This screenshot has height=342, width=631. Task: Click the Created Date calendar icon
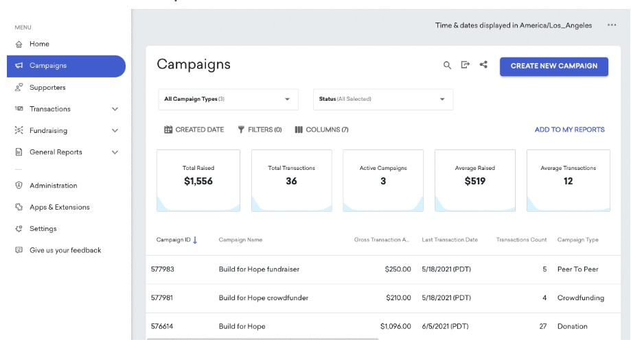pos(168,130)
